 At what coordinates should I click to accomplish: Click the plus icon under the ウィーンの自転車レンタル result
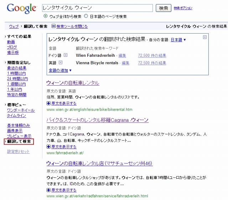tap(48, 103)
